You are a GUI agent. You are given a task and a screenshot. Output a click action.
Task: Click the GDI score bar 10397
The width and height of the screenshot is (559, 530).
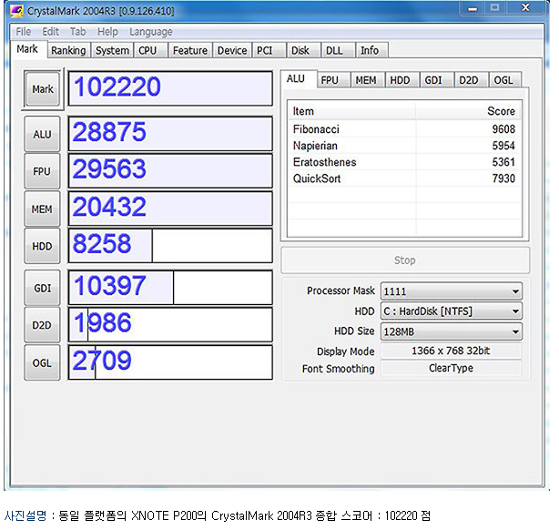coord(170,288)
